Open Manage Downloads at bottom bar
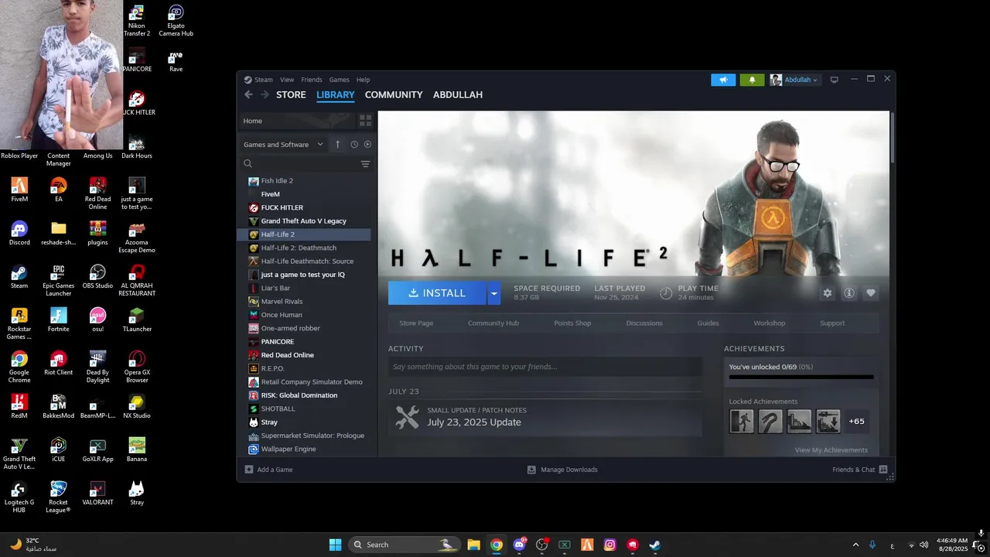This screenshot has height=557, width=990. point(562,470)
